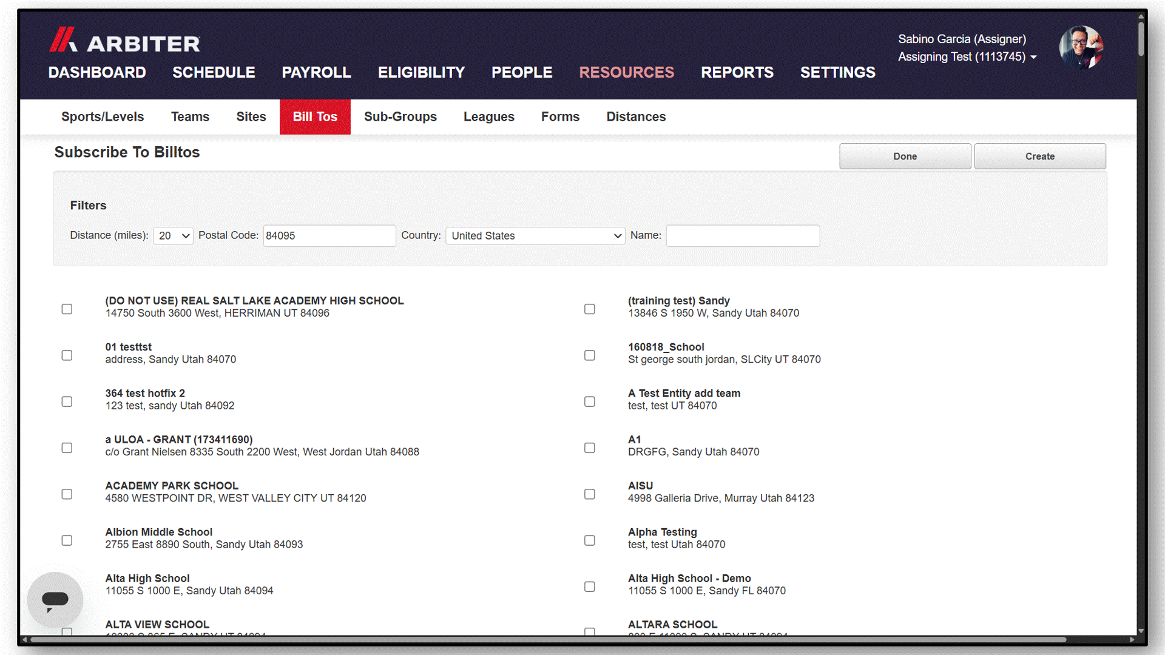
Task: Open the Settings menu
Action: pos(837,72)
